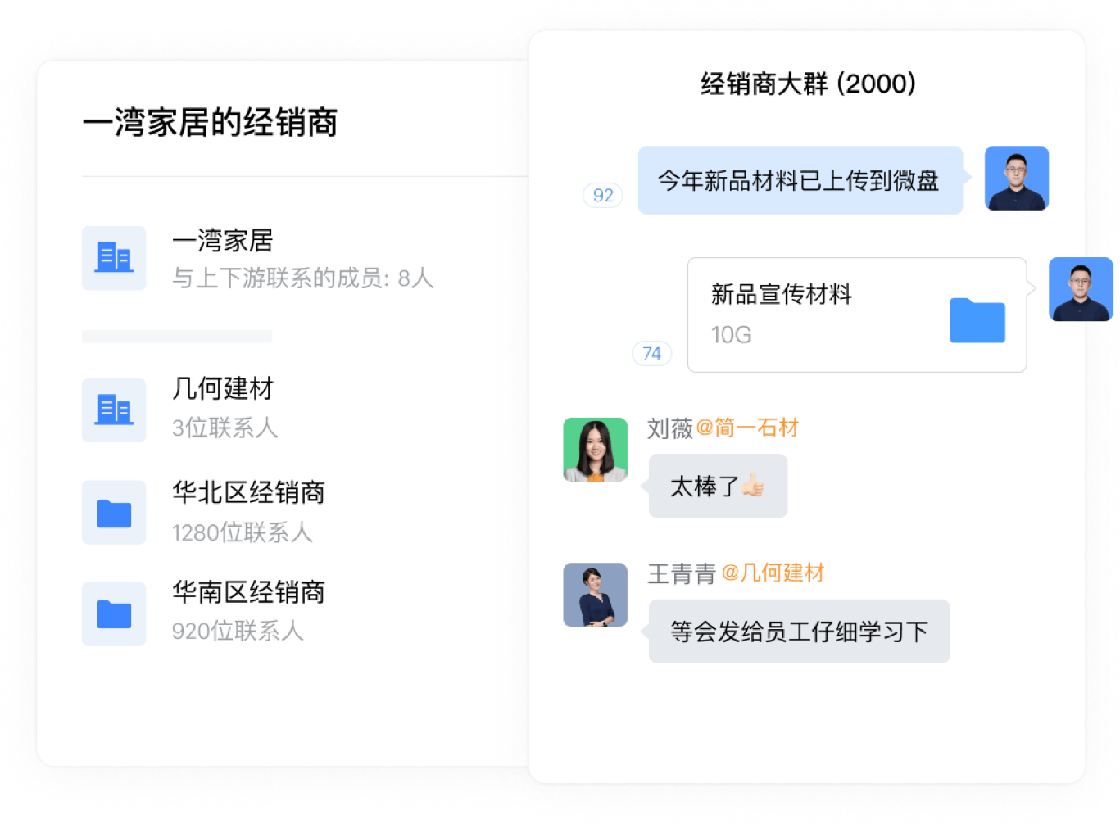Click sender avatar beside the file card
The width and height of the screenshot is (1120, 824).
coord(1081,289)
